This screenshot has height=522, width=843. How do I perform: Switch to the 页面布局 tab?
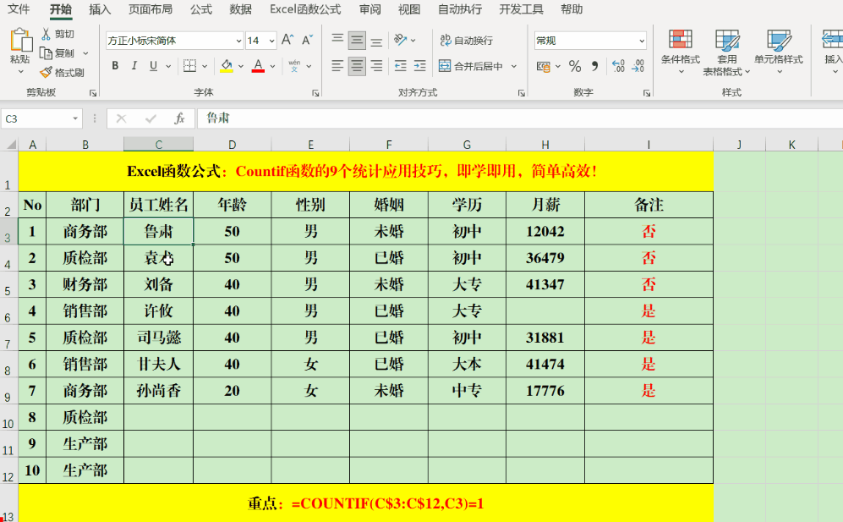click(x=151, y=9)
